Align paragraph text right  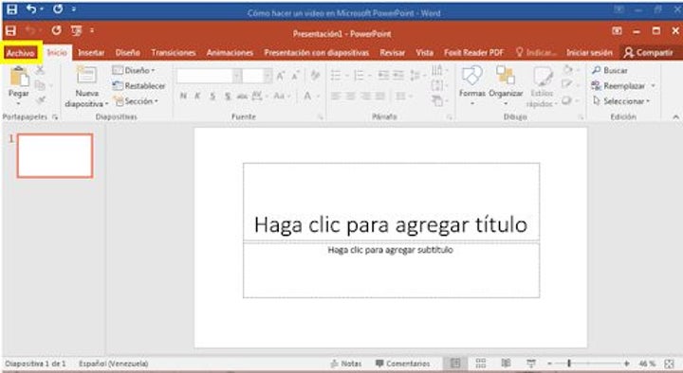(365, 96)
